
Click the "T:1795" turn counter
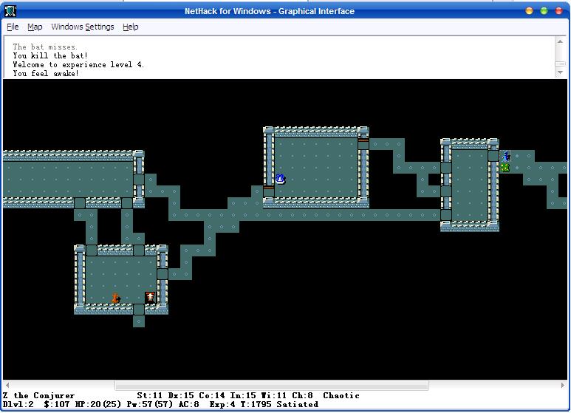click(256, 404)
